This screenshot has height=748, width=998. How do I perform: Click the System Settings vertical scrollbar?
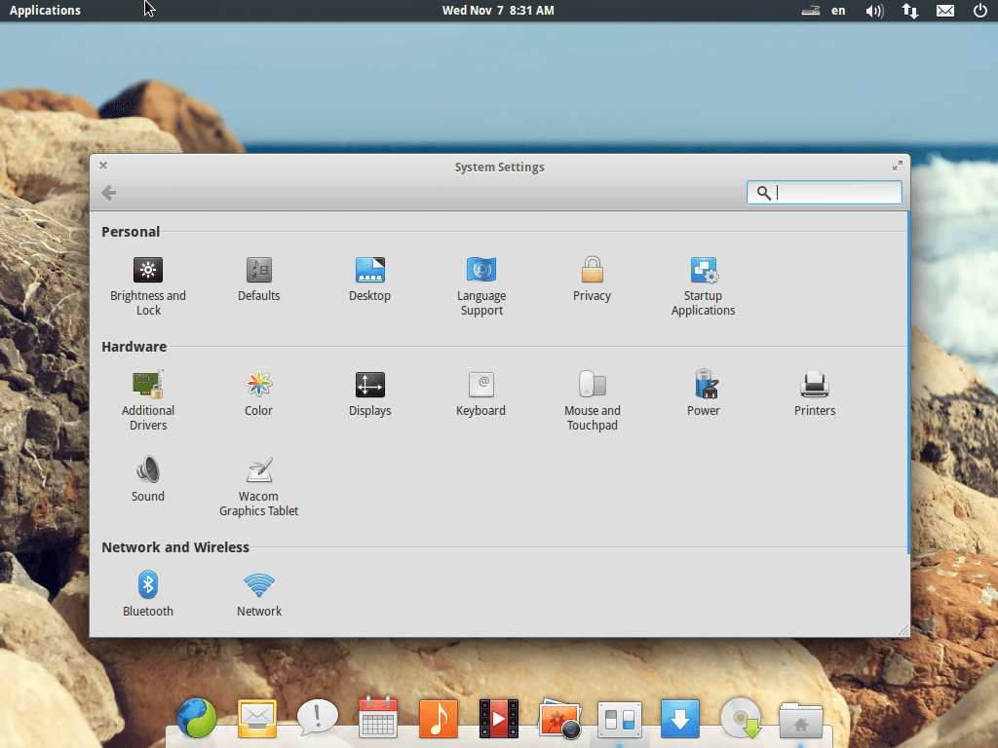(908, 382)
